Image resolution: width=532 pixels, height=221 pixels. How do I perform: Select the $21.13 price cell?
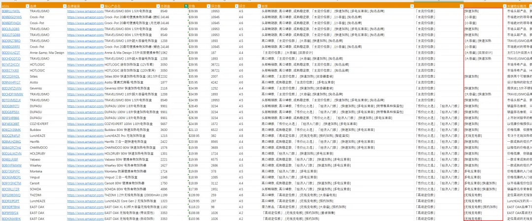(x=199, y=130)
